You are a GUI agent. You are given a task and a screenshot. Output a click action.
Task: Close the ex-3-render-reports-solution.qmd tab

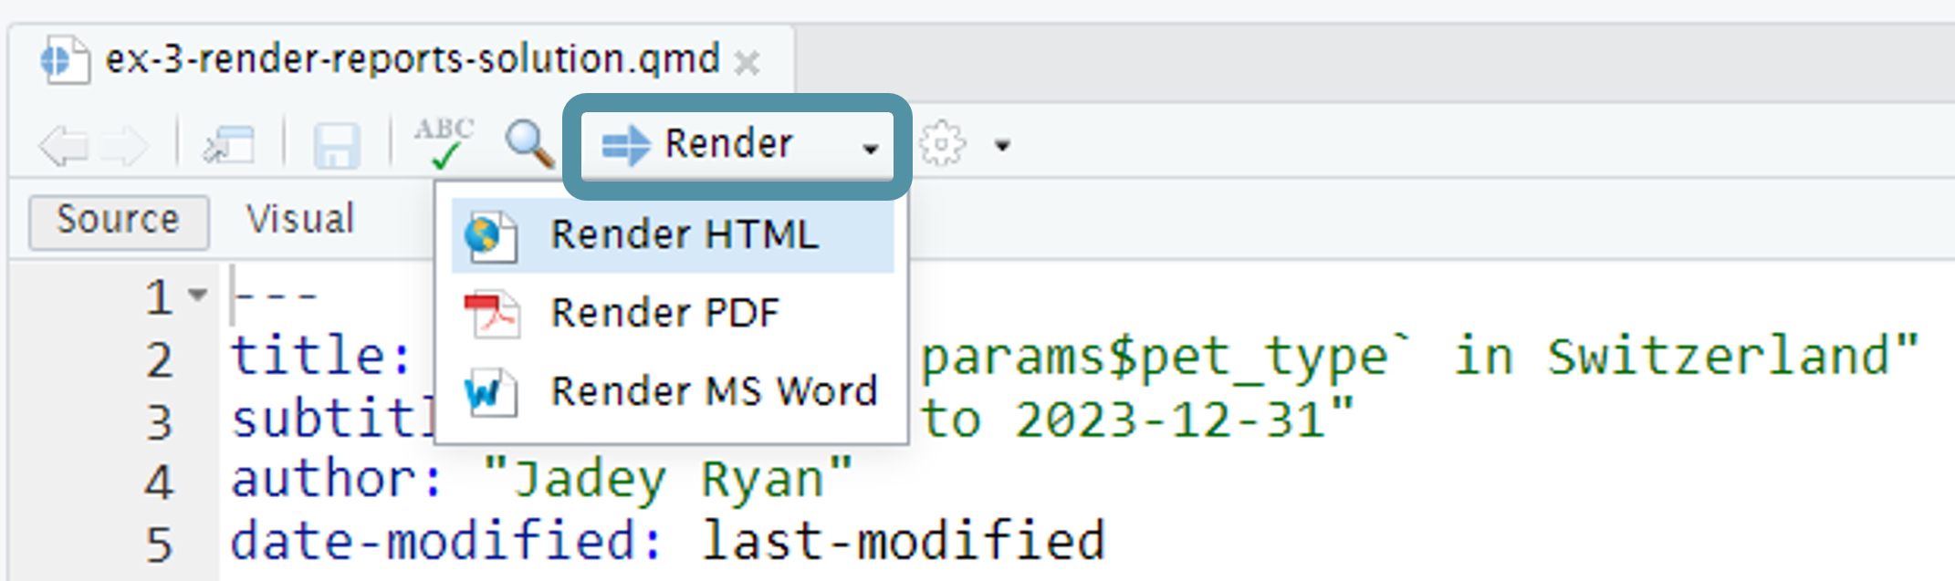[x=748, y=62]
